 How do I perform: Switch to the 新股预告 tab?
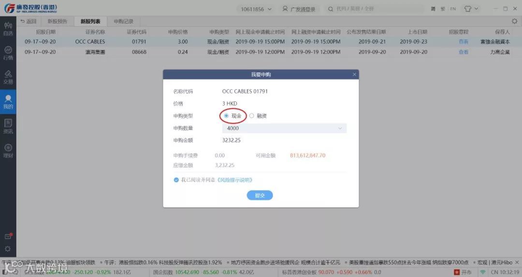click(x=57, y=21)
